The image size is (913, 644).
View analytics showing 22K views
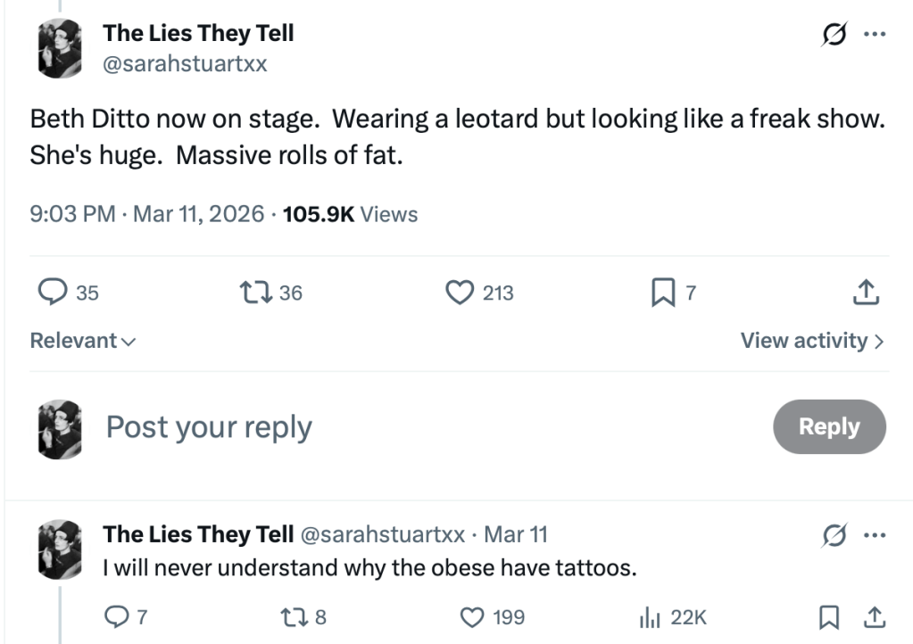pyautogui.click(x=649, y=616)
